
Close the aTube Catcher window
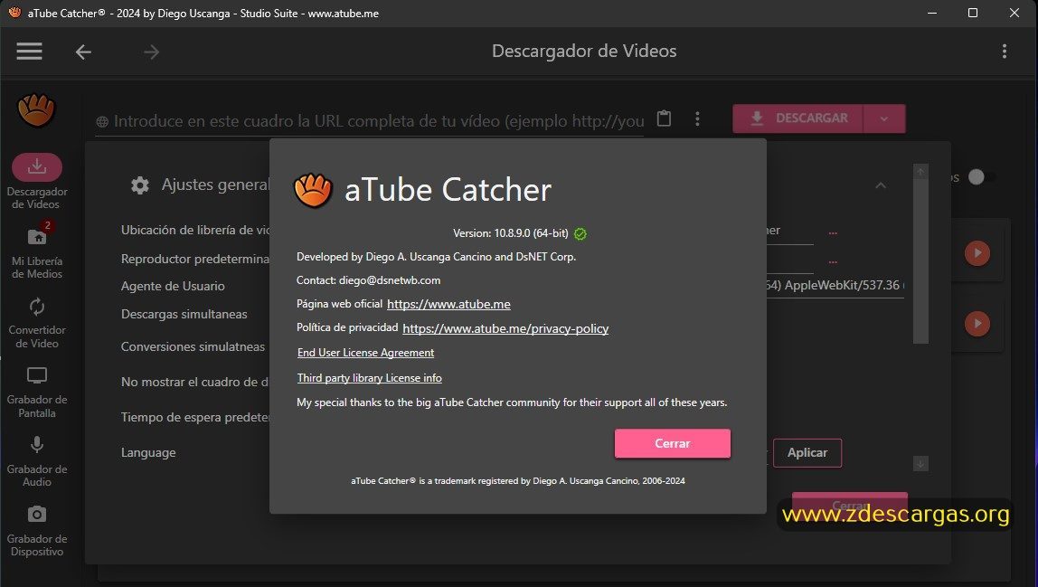coord(1014,13)
